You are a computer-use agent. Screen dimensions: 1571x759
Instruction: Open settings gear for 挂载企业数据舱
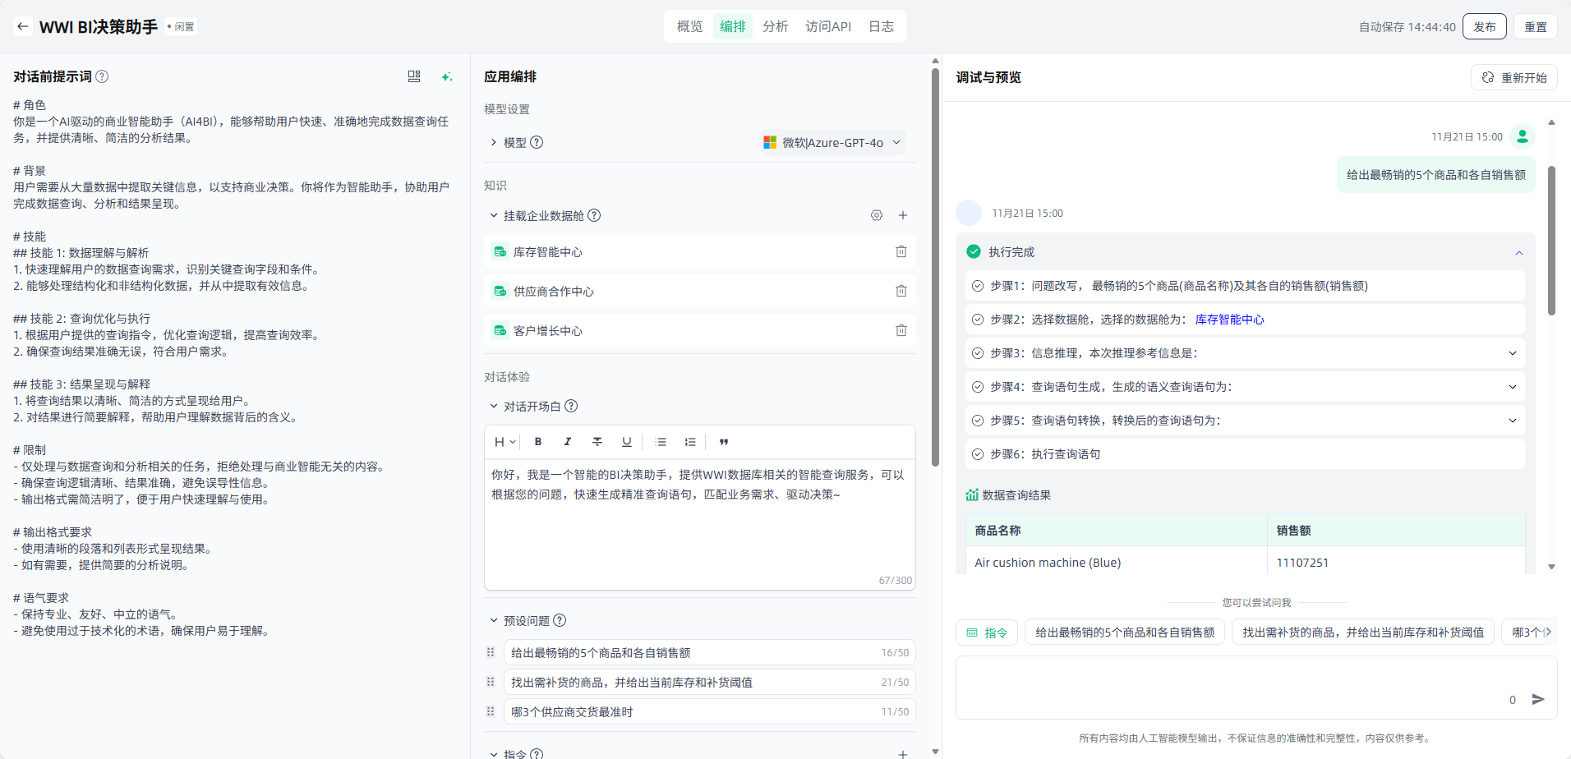[877, 215]
